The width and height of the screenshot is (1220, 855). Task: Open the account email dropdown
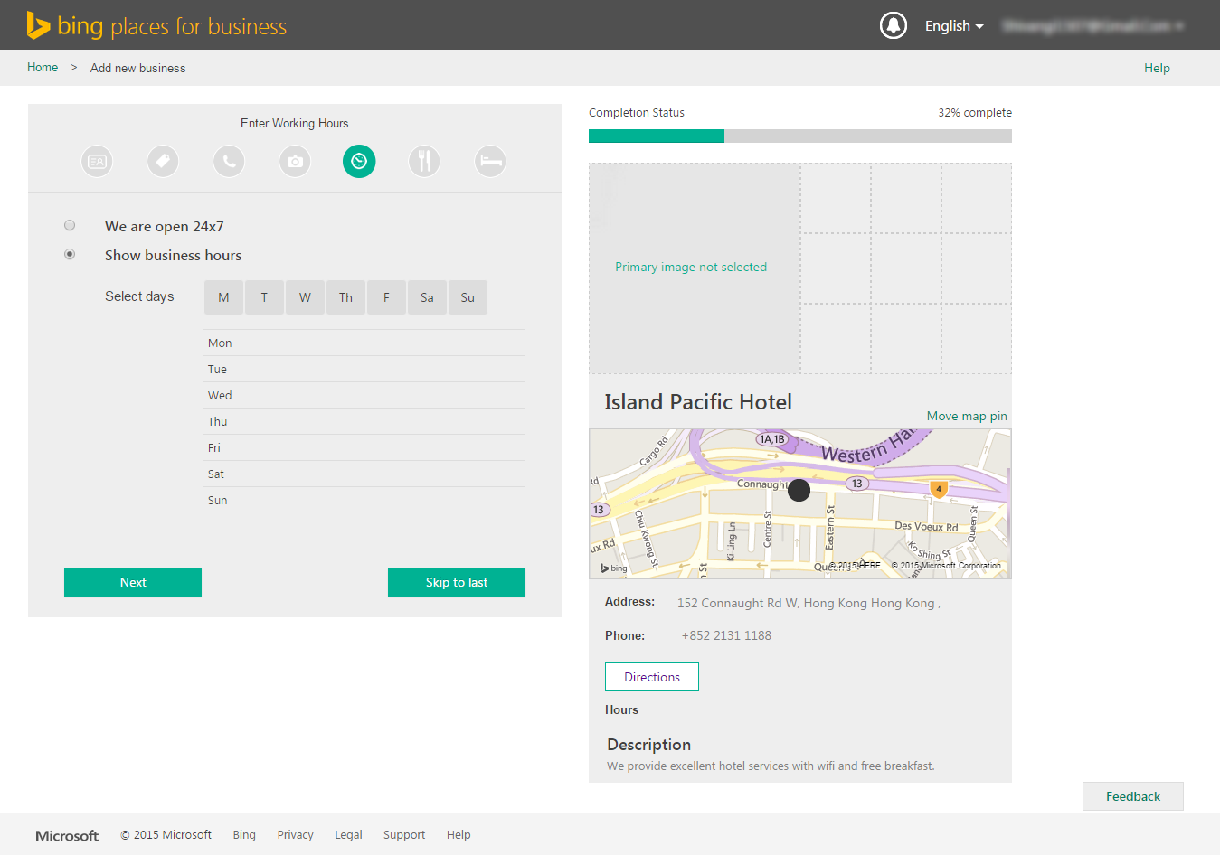(x=1093, y=26)
